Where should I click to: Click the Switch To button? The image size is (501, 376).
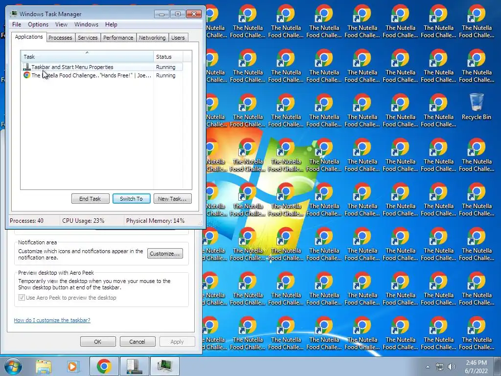click(x=131, y=199)
